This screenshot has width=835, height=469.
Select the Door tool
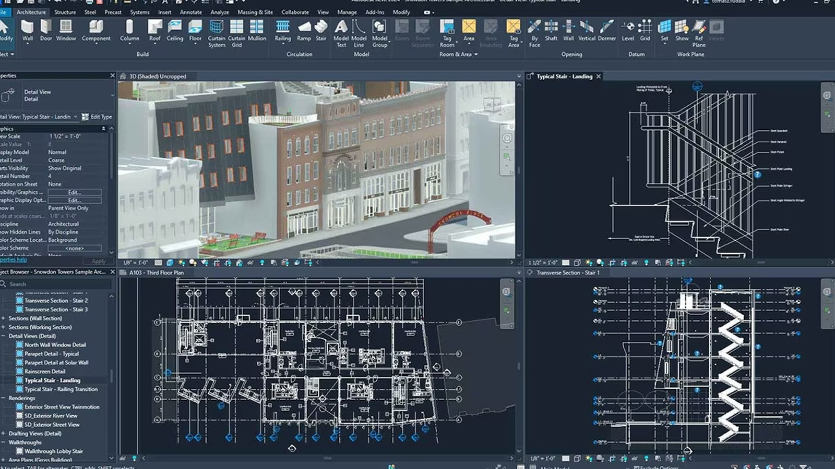click(46, 31)
